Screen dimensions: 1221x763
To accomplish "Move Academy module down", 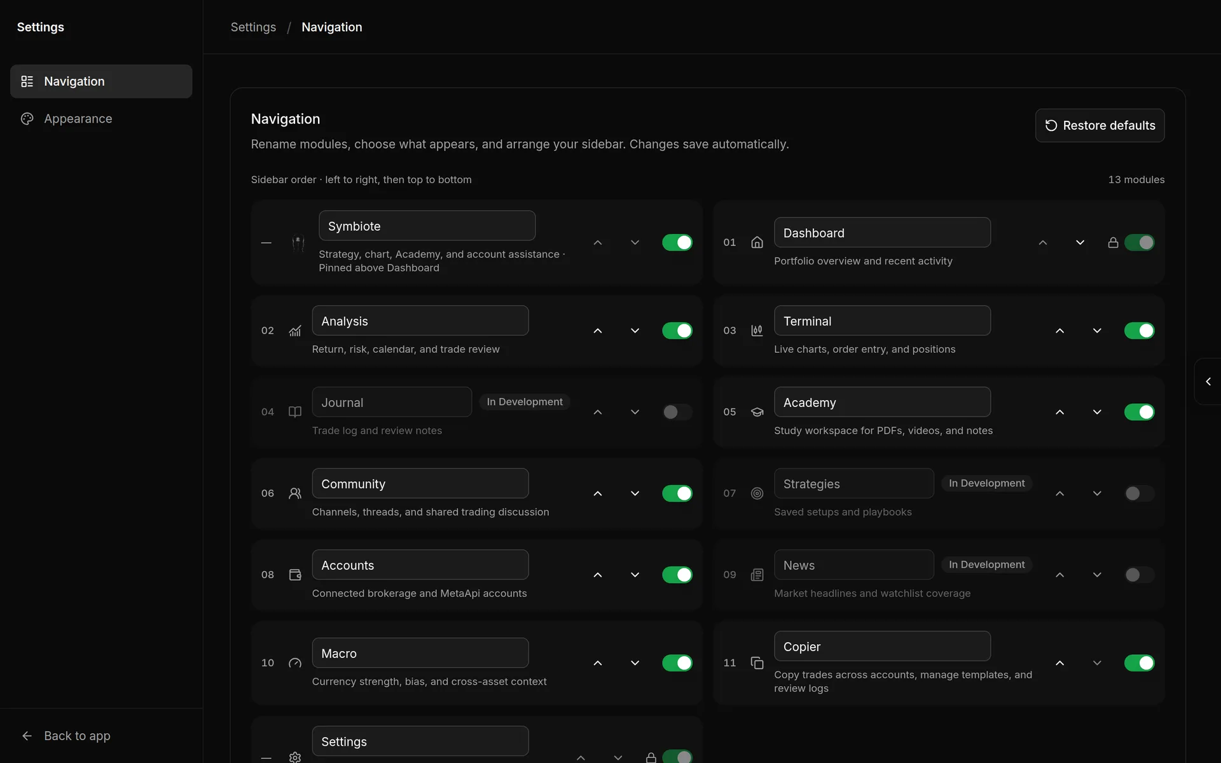I will coord(1097,412).
